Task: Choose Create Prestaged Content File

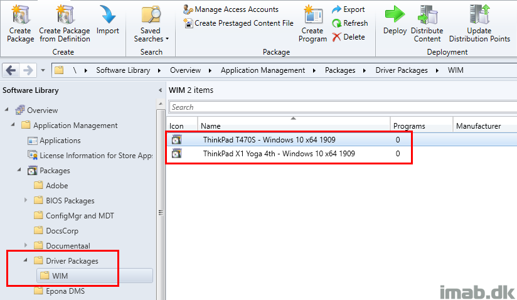Action: (x=238, y=23)
